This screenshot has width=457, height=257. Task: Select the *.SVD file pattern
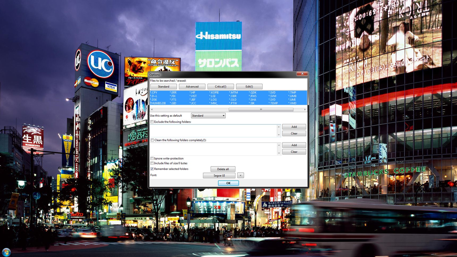(272, 92)
